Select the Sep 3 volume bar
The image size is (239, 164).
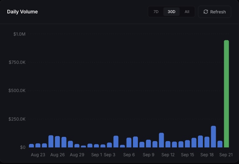pos(110,145)
